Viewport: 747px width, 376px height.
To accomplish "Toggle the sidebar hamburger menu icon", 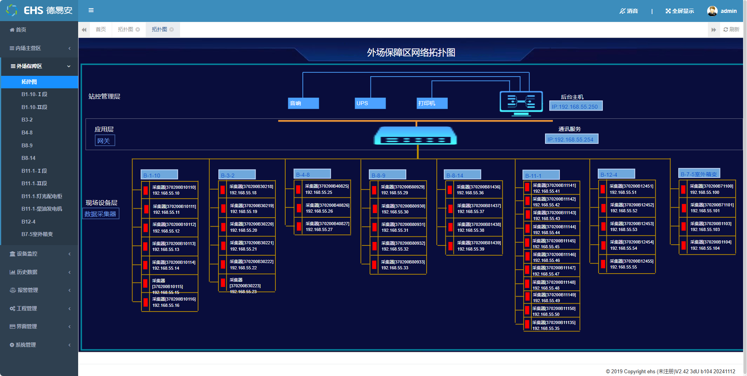I will tap(91, 10).
